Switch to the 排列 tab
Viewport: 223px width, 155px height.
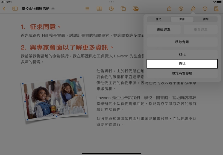pos(206,19)
